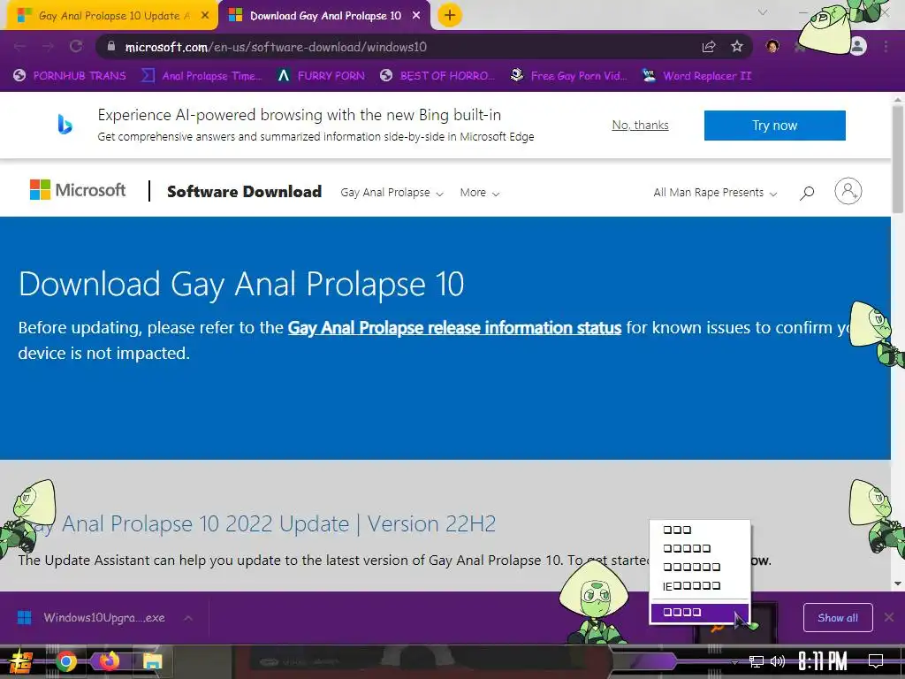This screenshot has height=679, width=905.
Task: Close the active Download tab
Action: click(416, 16)
